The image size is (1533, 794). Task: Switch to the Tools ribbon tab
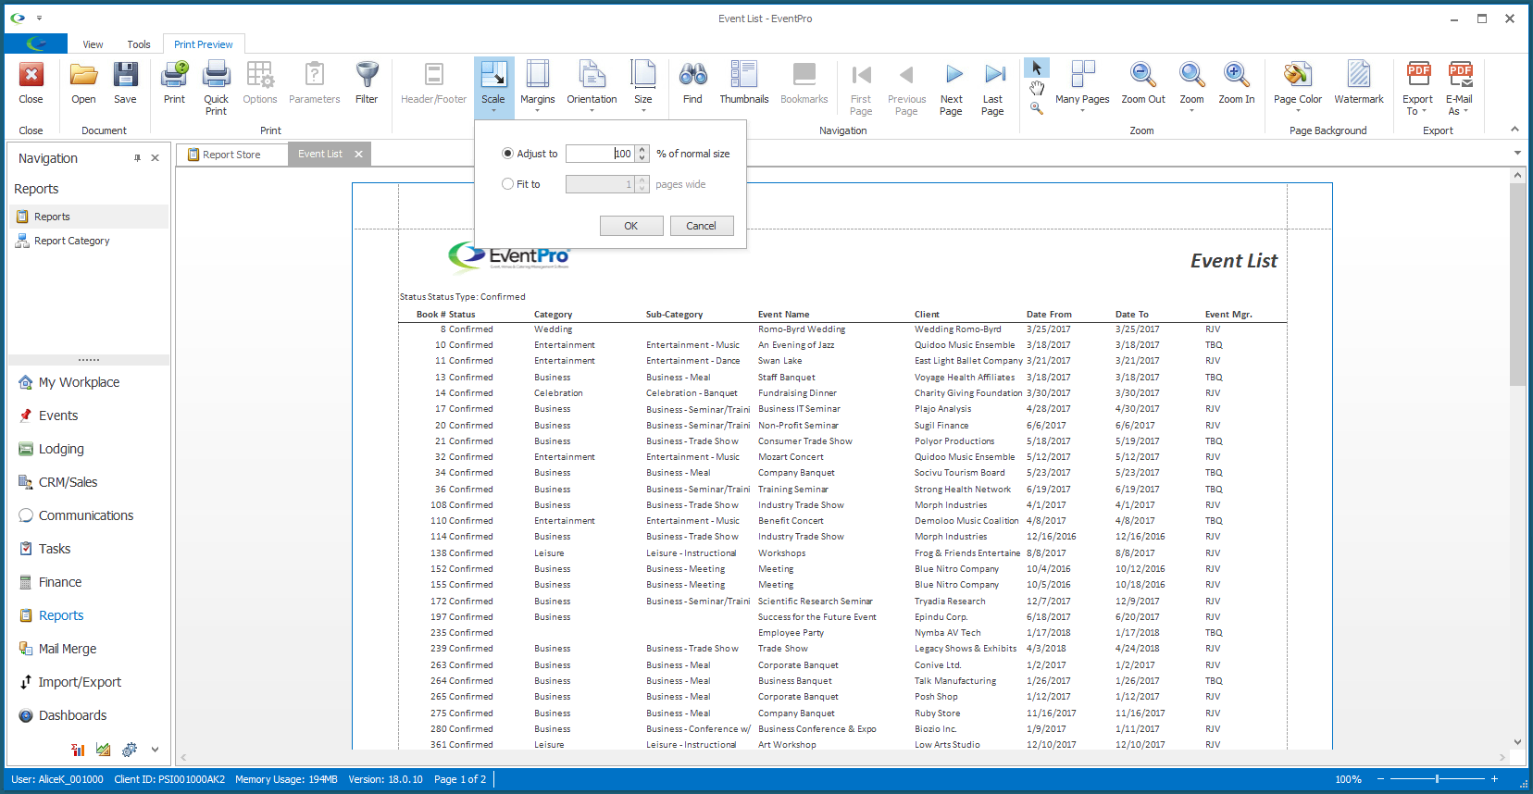pos(139,44)
